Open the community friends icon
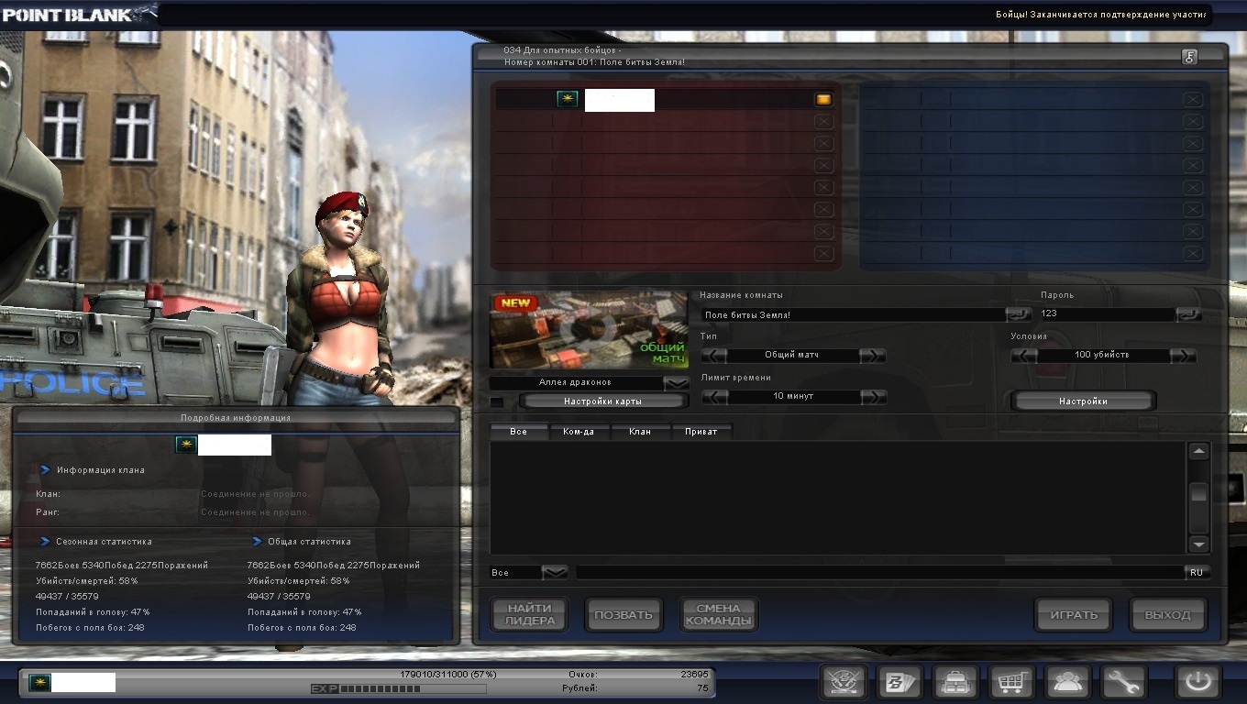 point(1066,682)
